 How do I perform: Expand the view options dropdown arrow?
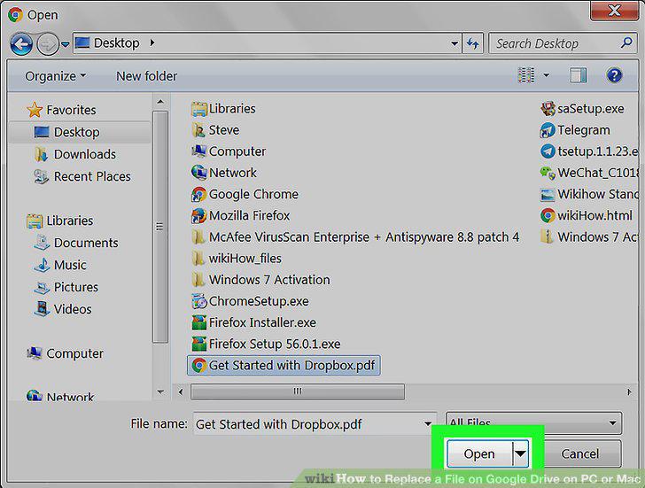[547, 75]
